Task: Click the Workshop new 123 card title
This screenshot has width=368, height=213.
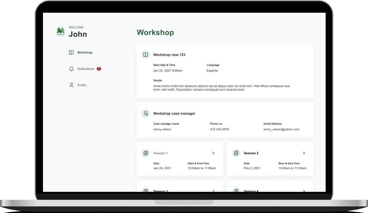Action: [x=169, y=55]
